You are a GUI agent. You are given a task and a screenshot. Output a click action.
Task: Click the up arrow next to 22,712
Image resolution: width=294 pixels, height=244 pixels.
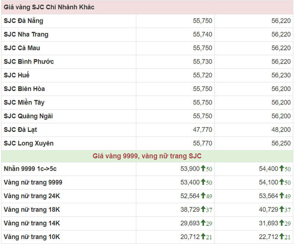[282, 237]
